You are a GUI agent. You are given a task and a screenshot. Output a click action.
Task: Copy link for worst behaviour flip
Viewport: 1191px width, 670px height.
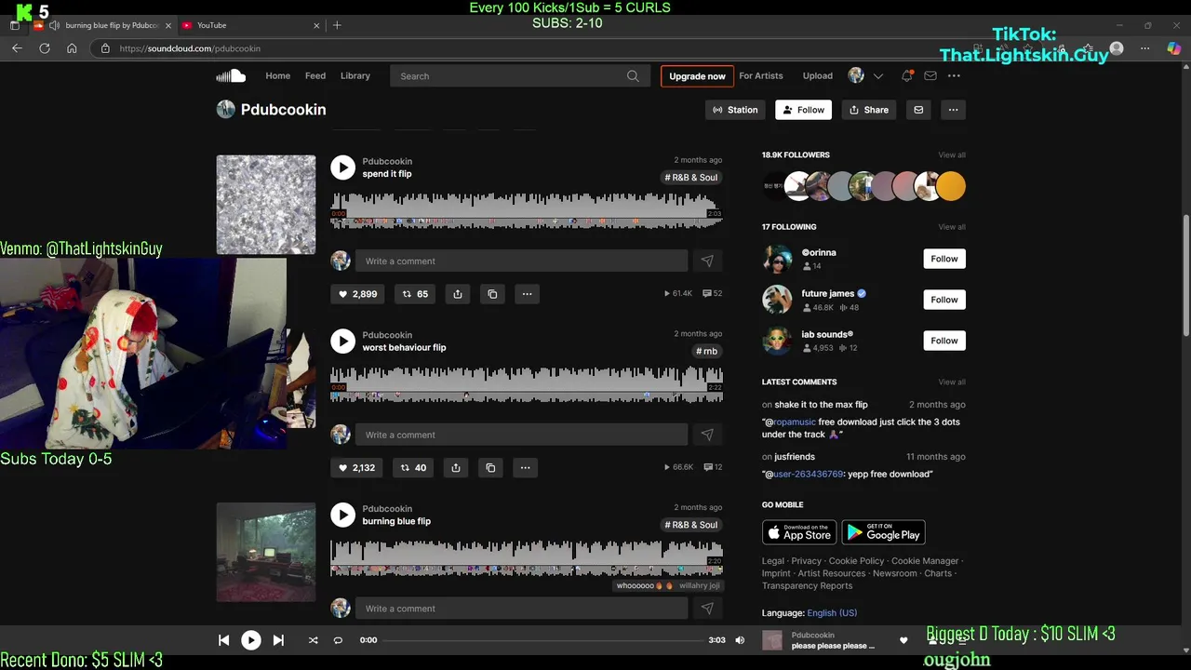point(490,468)
